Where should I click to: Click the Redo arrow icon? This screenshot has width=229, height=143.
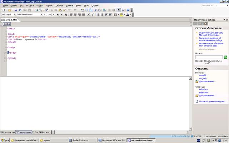tap(75, 10)
